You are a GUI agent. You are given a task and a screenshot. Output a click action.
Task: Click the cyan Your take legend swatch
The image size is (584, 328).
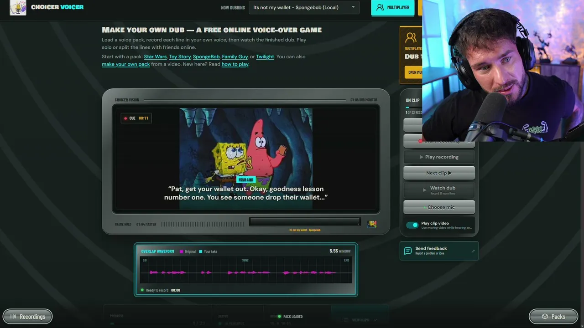tap(201, 251)
